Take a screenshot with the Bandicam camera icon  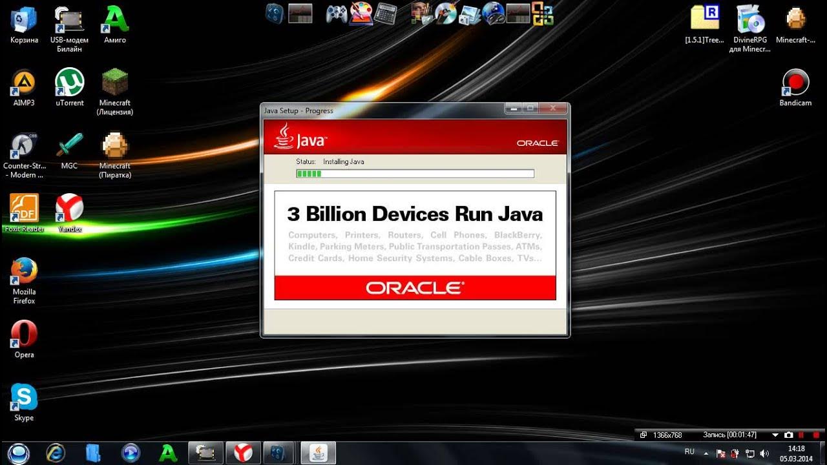pyautogui.click(x=789, y=435)
